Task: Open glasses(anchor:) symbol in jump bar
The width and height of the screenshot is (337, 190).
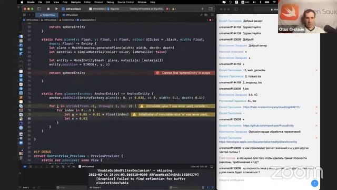Action: (x=86, y=20)
